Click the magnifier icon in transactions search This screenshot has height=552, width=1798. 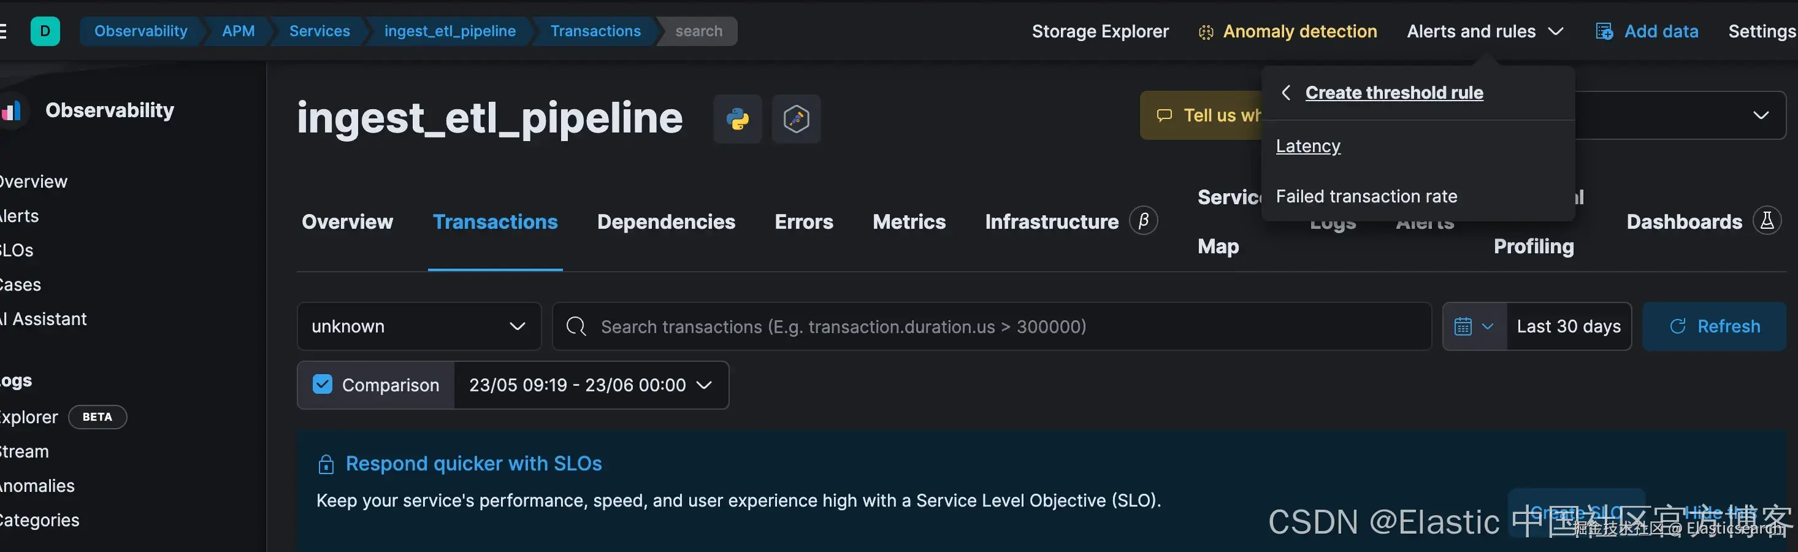coord(576,326)
